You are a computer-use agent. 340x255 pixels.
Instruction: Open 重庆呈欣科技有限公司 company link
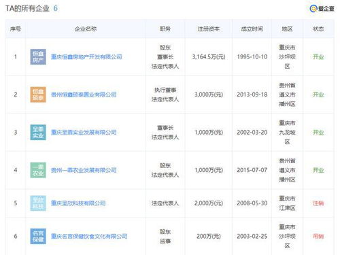pyautogui.click(x=78, y=203)
